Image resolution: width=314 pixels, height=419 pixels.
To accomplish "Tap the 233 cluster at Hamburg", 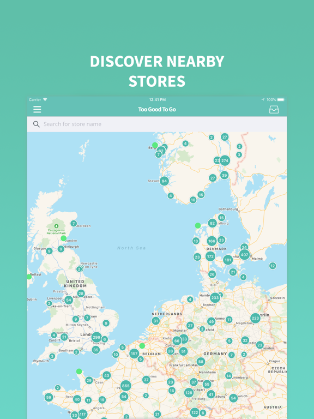I will [x=215, y=298].
